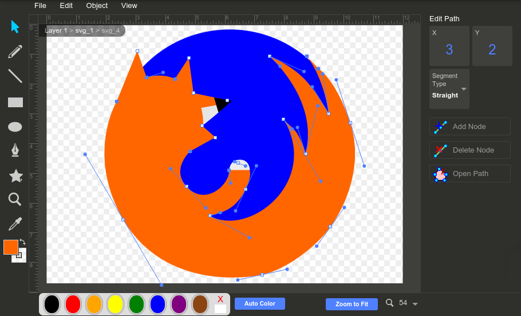This screenshot has height=316, width=521.
Task: Click the Open Path button
Action: coord(470,173)
